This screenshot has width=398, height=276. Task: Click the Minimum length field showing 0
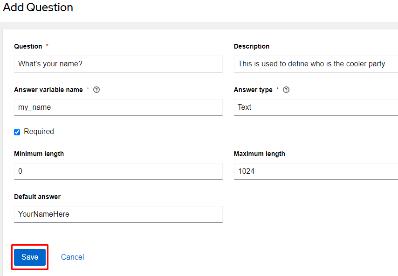tap(118, 171)
